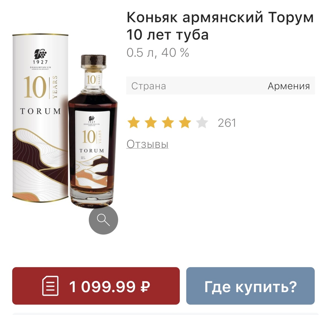331x315 pixels.
Task: Click the 261 reviews count
Action: point(227,123)
